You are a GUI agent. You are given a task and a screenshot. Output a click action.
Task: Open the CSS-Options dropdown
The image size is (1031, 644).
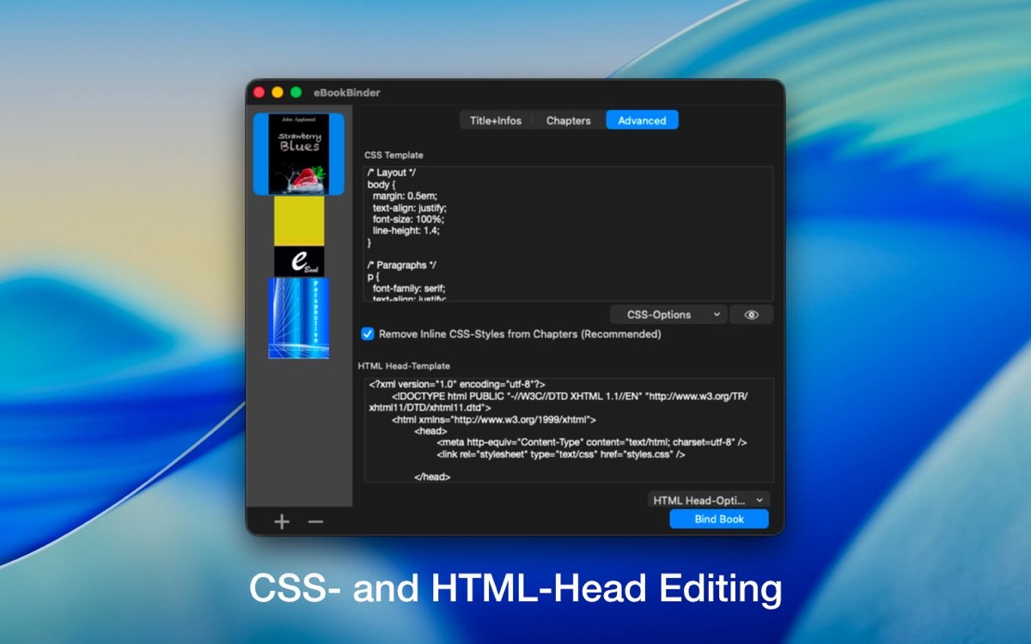[x=668, y=315]
